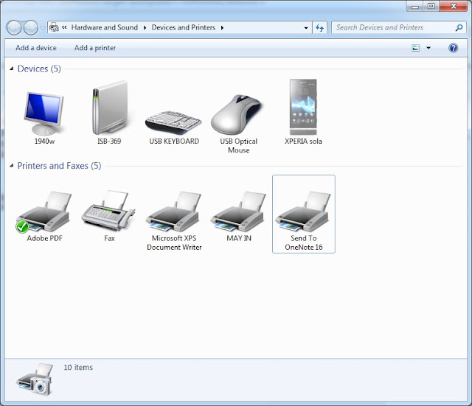Screen dimensions: 472x406
Task: Click the 'Send To OneNote 16' label text
Action: [x=303, y=242]
